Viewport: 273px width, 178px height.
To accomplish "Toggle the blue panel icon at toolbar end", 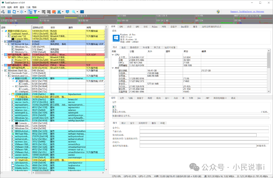I will 82,12.
